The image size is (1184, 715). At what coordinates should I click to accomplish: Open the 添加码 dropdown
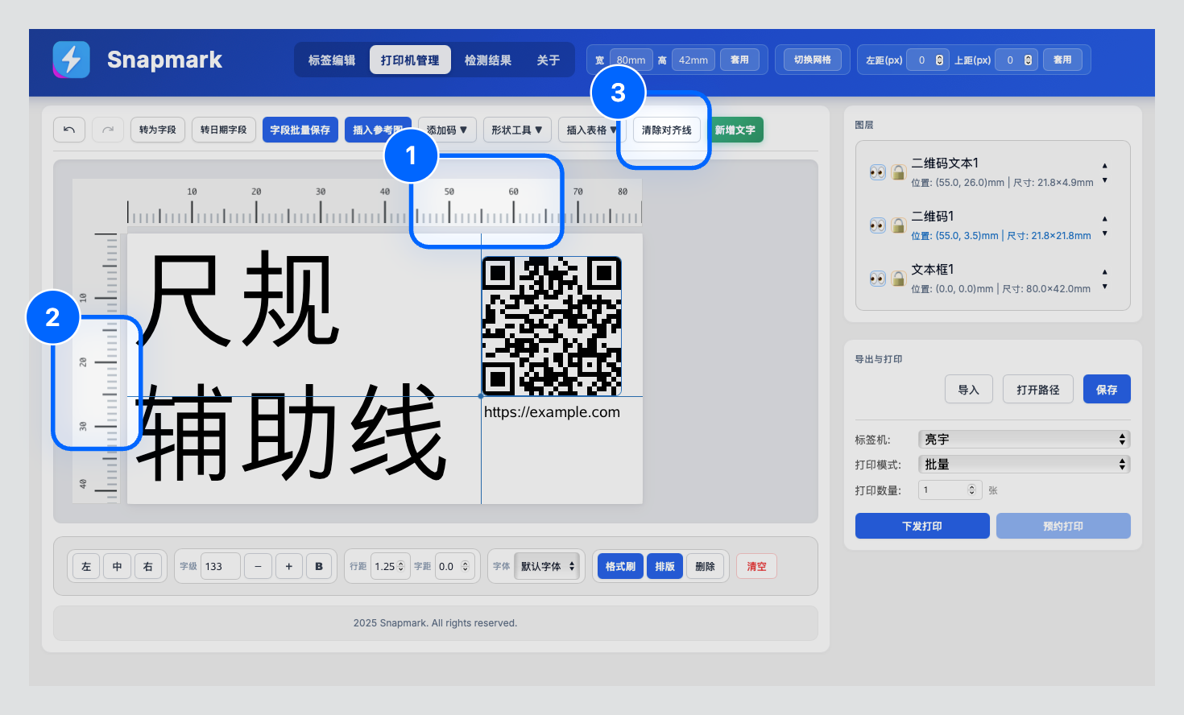pyautogui.click(x=446, y=130)
